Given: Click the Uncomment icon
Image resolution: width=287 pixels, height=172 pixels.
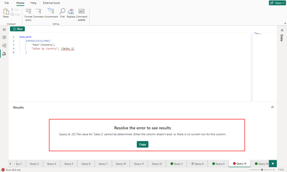Looking at the screenshot, I should (x=51, y=11).
